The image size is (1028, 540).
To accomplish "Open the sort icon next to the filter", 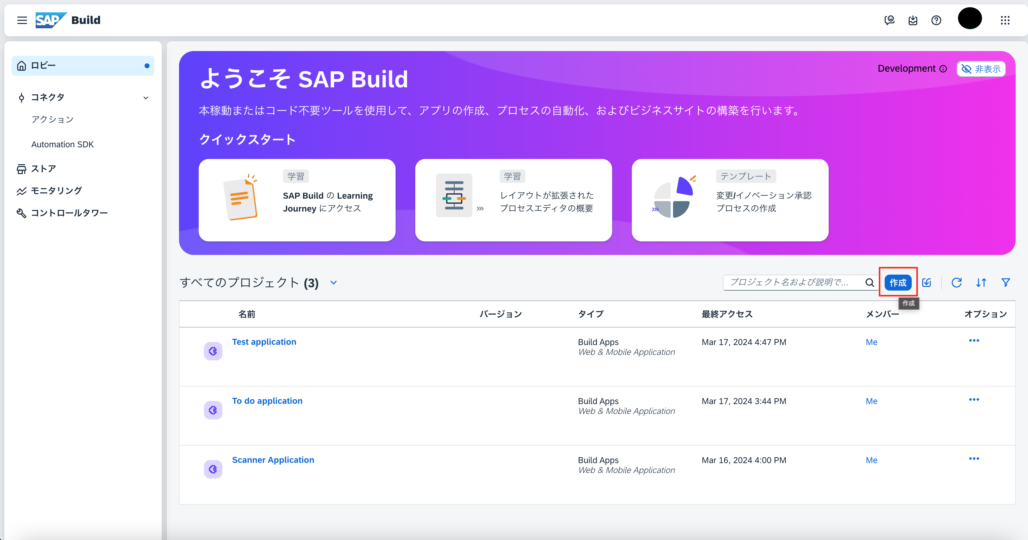I will 981,282.
